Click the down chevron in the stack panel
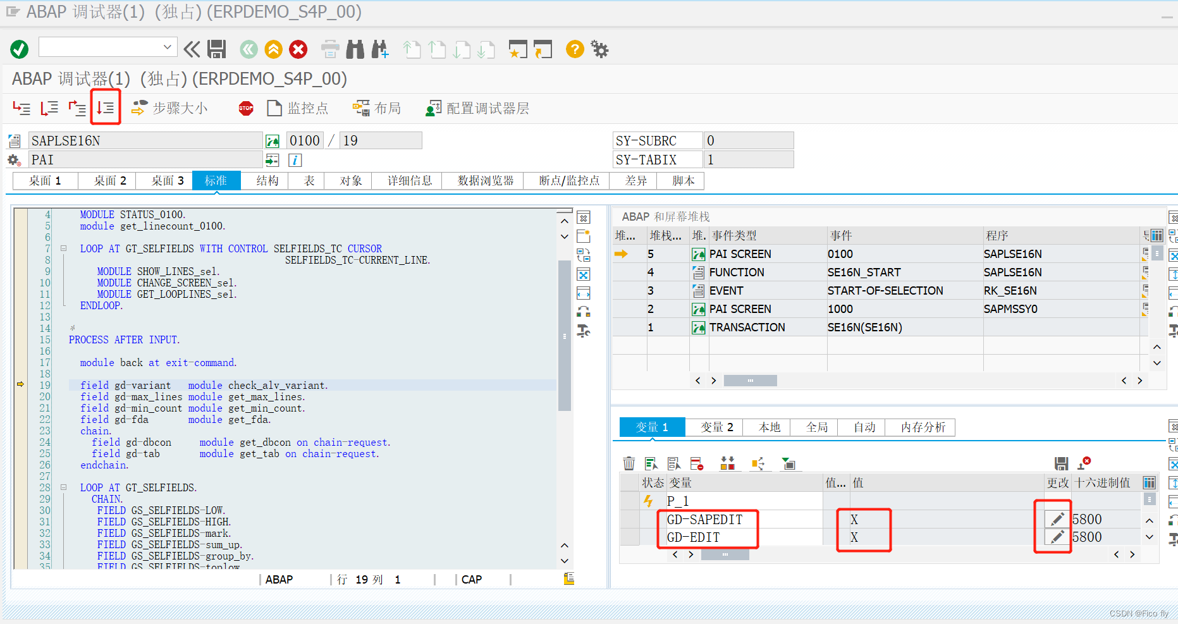Image resolution: width=1178 pixels, height=624 pixels. coord(1157,364)
